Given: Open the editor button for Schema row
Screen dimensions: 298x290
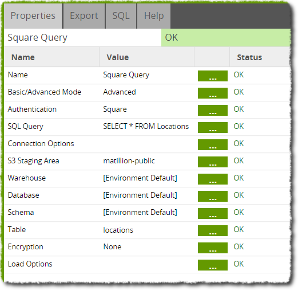Looking at the screenshot, I should point(213,213).
